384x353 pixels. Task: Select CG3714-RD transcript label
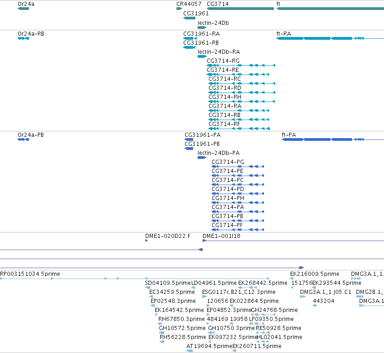[x=225, y=88]
